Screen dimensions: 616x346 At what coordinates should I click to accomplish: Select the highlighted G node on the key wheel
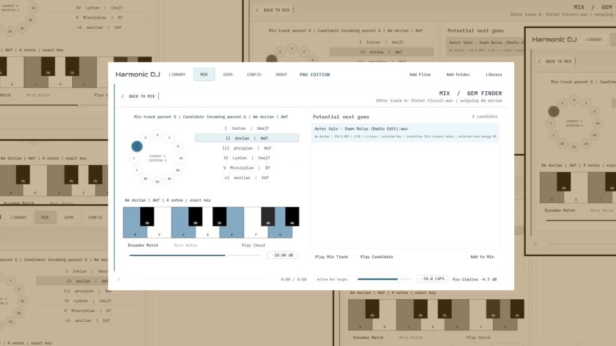[x=137, y=147]
